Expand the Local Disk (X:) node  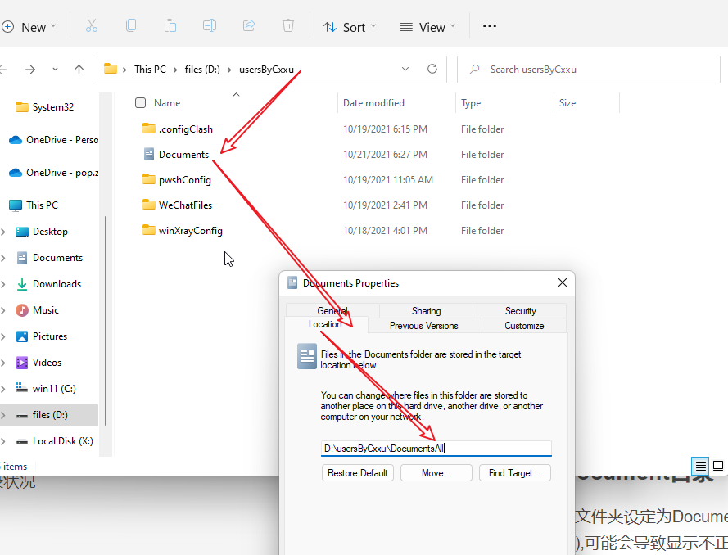[x=3, y=441]
